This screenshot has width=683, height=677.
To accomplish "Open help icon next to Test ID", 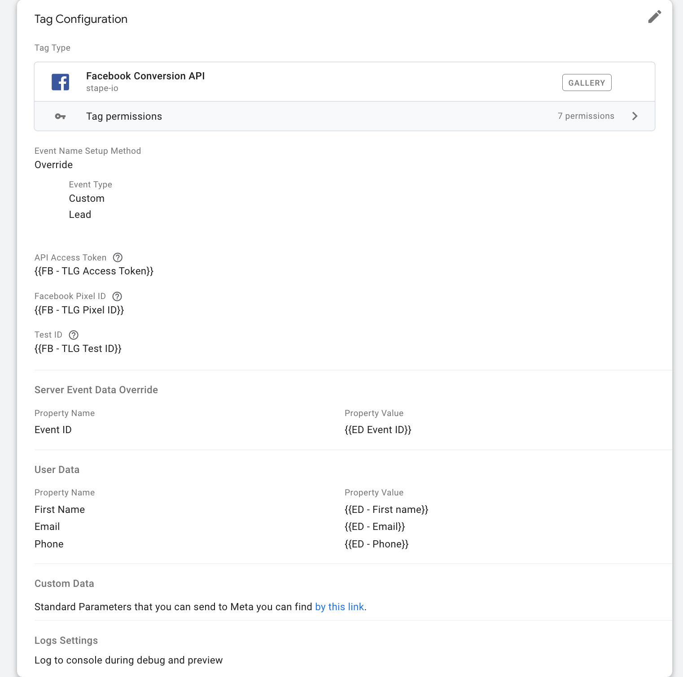I will pos(74,335).
